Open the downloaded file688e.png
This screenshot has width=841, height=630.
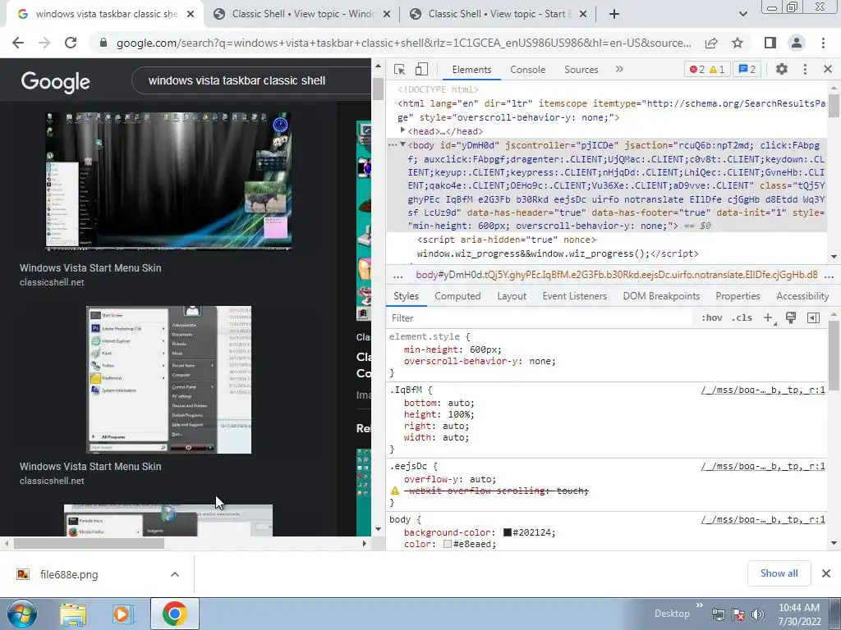coord(69,575)
